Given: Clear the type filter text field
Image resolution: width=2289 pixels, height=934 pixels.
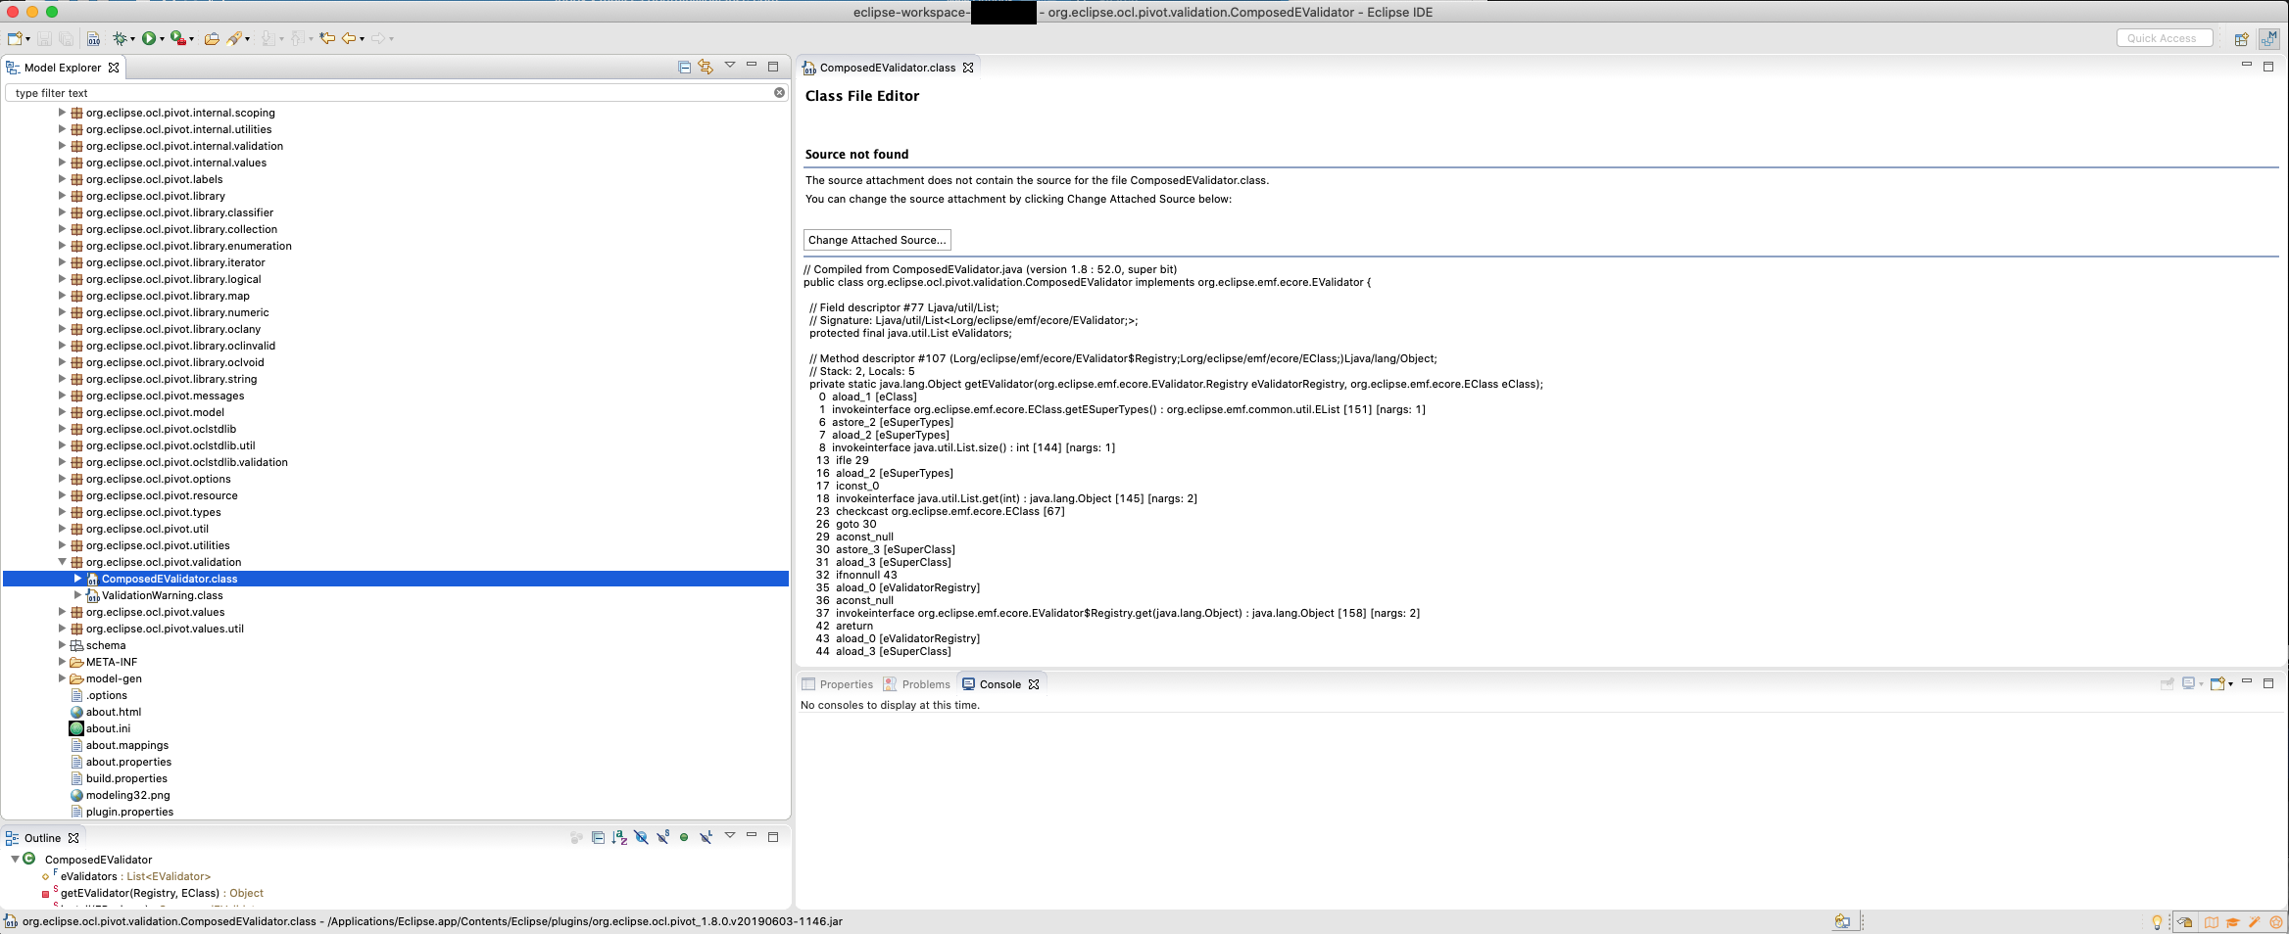Looking at the screenshot, I should pos(779,92).
